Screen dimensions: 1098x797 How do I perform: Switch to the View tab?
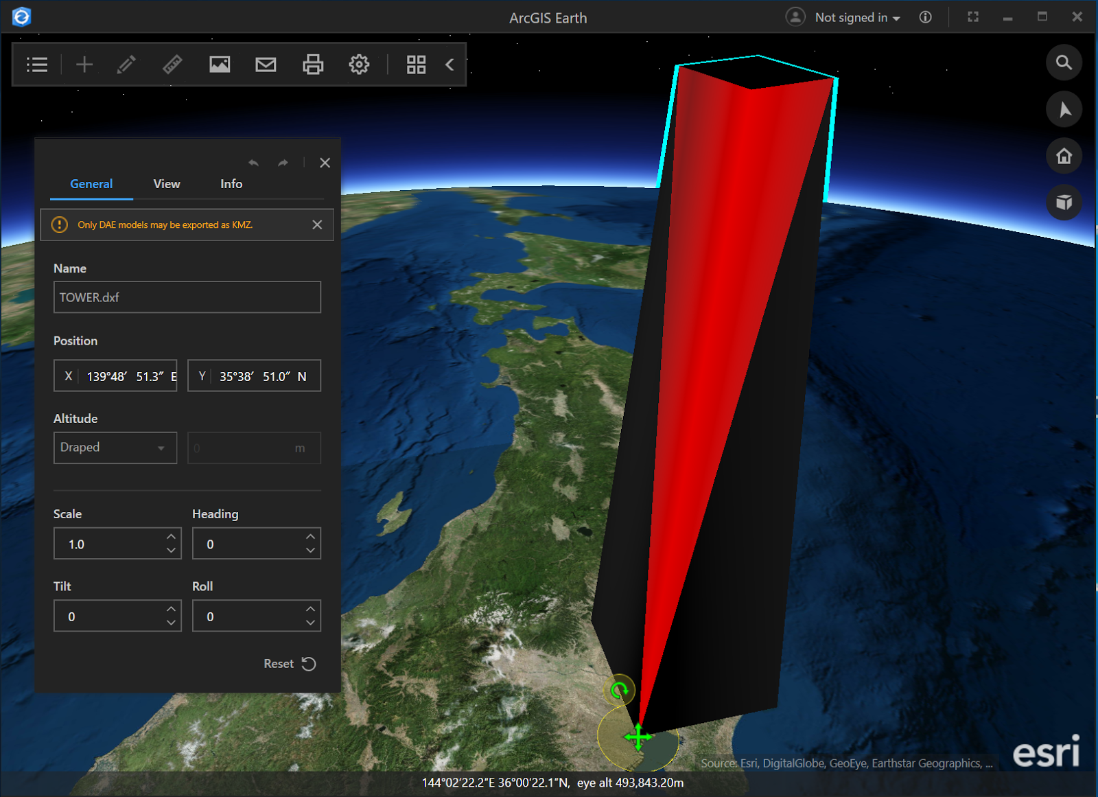[167, 184]
